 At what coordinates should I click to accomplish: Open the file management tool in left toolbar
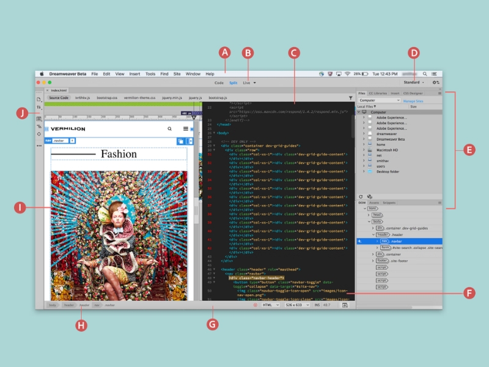point(39,99)
